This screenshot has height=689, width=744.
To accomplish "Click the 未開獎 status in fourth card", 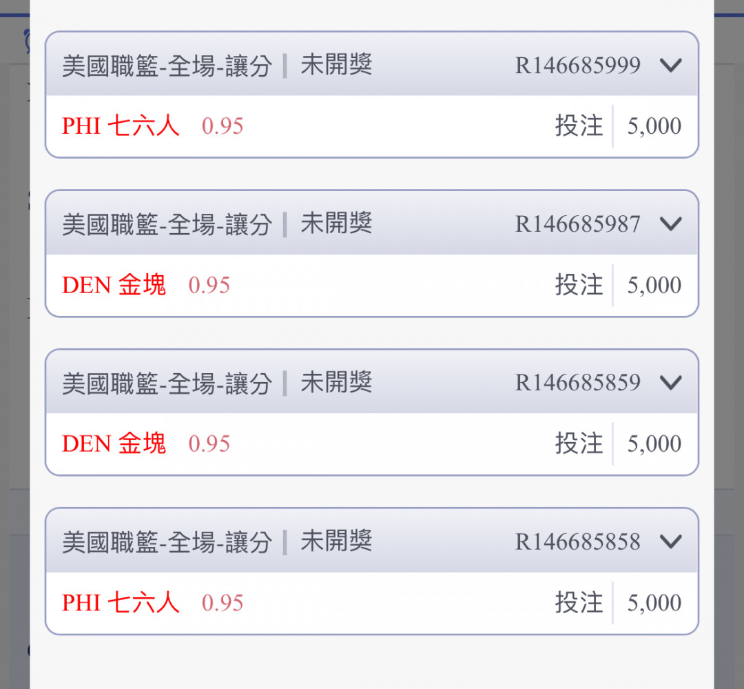I will pos(336,541).
